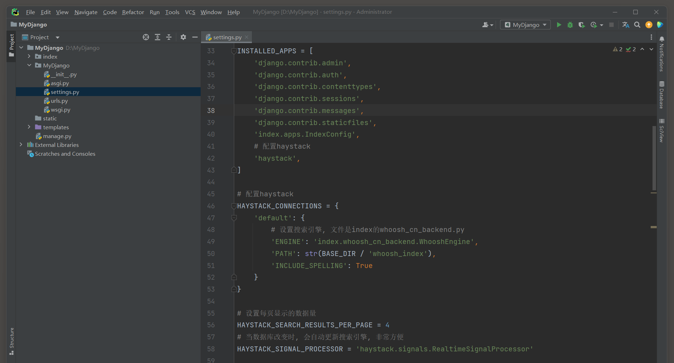This screenshot has width=674, height=363.
Task: Click the typo count checkmark indicator
Action: tap(631, 49)
